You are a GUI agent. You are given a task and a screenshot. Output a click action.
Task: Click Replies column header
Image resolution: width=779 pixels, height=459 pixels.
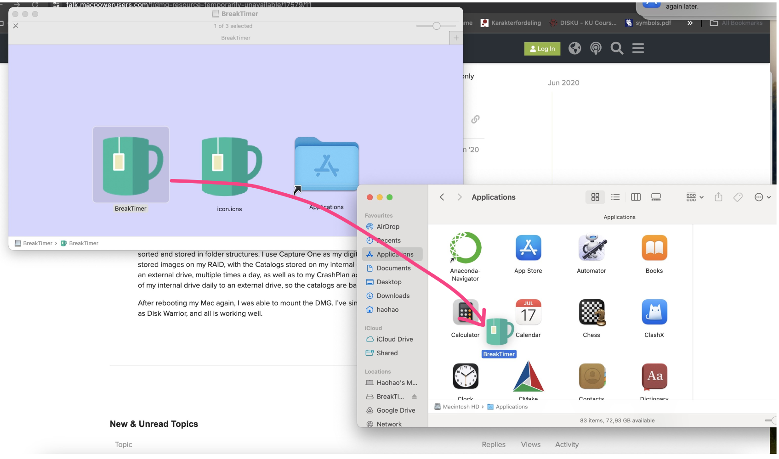pyautogui.click(x=494, y=444)
